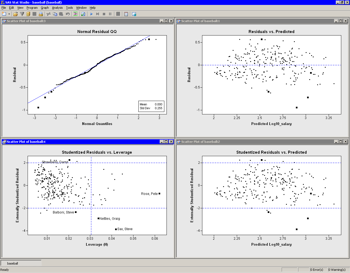
Task: Click the notepad toolbar icon
Action: coord(118,14)
